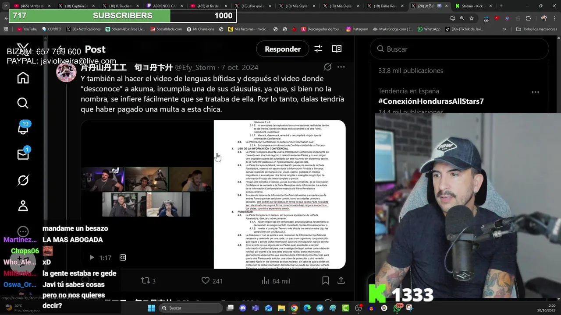The width and height of the screenshot is (561, 315).
Task: Open the Chrome apps grid shortcut
Action: [x=6, y=29]
